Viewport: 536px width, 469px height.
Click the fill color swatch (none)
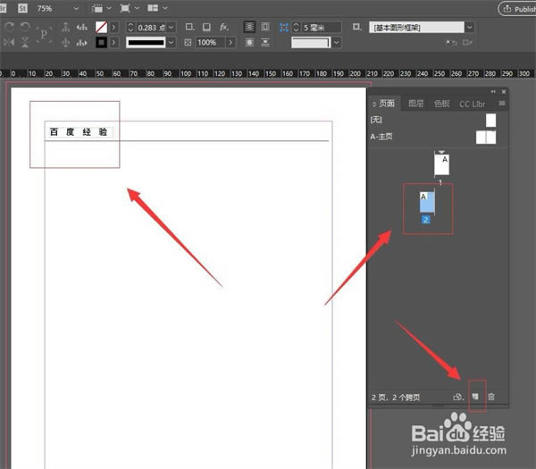[101, 27]
